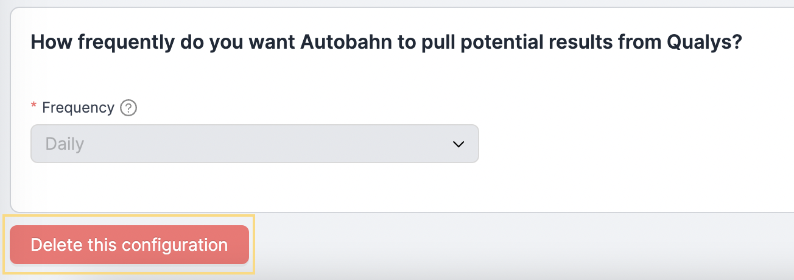Expand the chevron arrow in Frequency field

[458, 144]
